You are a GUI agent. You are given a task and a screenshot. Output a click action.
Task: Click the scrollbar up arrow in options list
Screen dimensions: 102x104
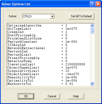pyautogui.click(x=92, y=25)
